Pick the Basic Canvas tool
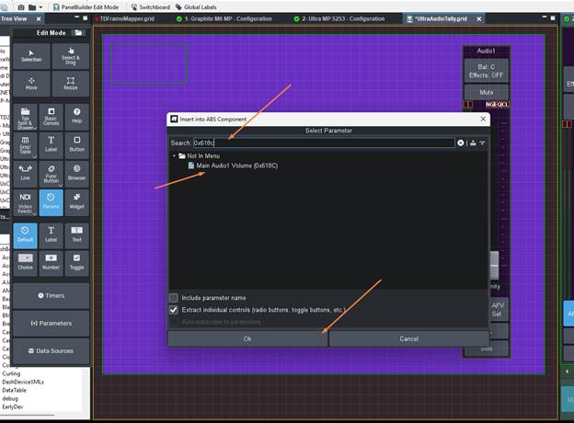 (51, 117)
